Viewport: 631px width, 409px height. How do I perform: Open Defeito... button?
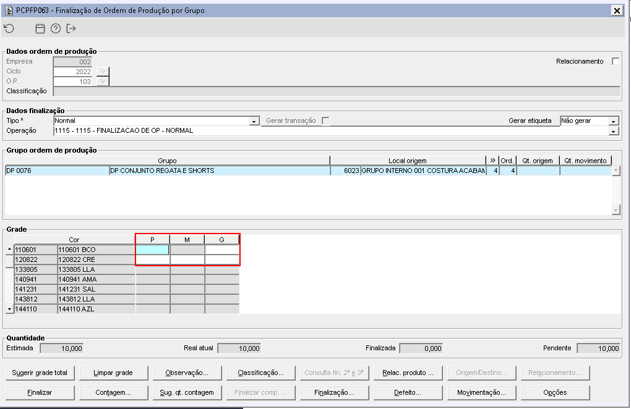pyautogui.click(x=408, y=392)
